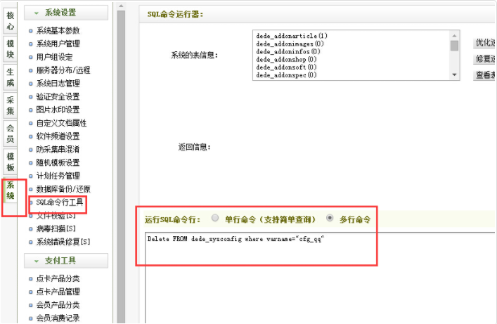Select the 单行命令 radio option
The width and height of the screenshot is (497, 324).
coord(215,219)
